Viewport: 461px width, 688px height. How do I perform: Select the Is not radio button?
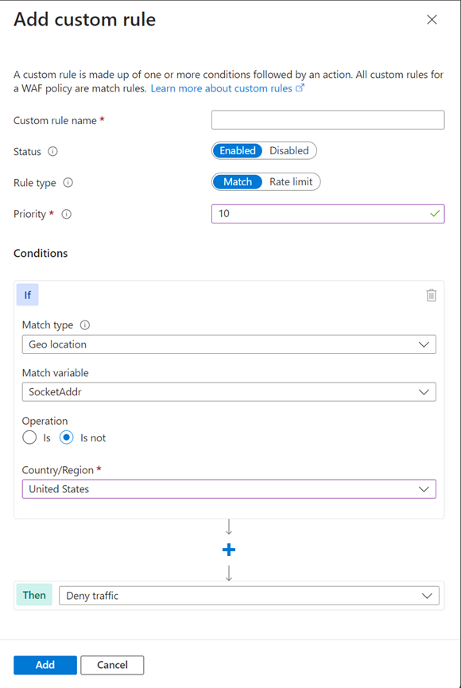coord(66,437)
